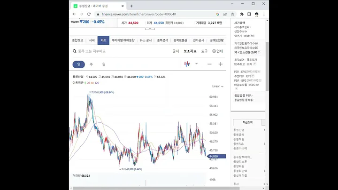
Task: Click the Google icon in address bar
Action: [218, 14]
